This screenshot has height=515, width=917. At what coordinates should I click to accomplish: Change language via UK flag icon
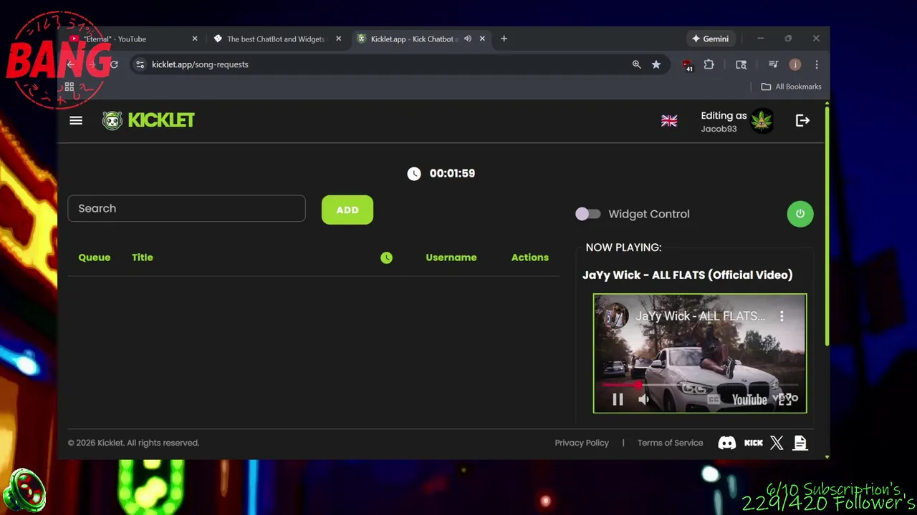click(669, 121)
